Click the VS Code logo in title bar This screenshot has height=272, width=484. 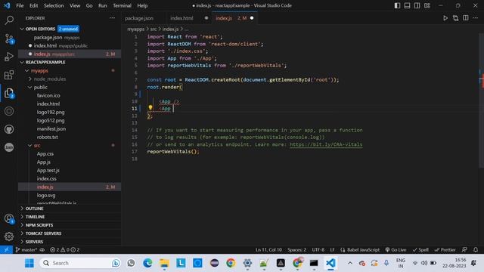click(x=7, y=5)
